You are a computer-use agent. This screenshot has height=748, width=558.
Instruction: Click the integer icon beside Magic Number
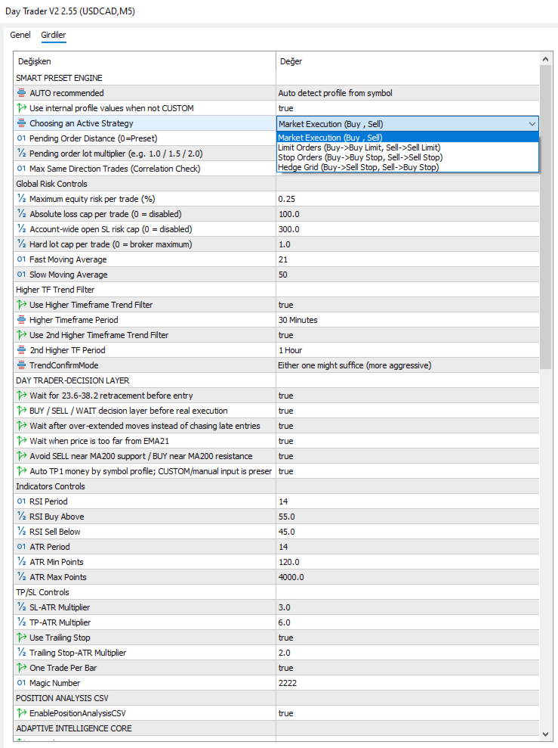pos(21,683)
